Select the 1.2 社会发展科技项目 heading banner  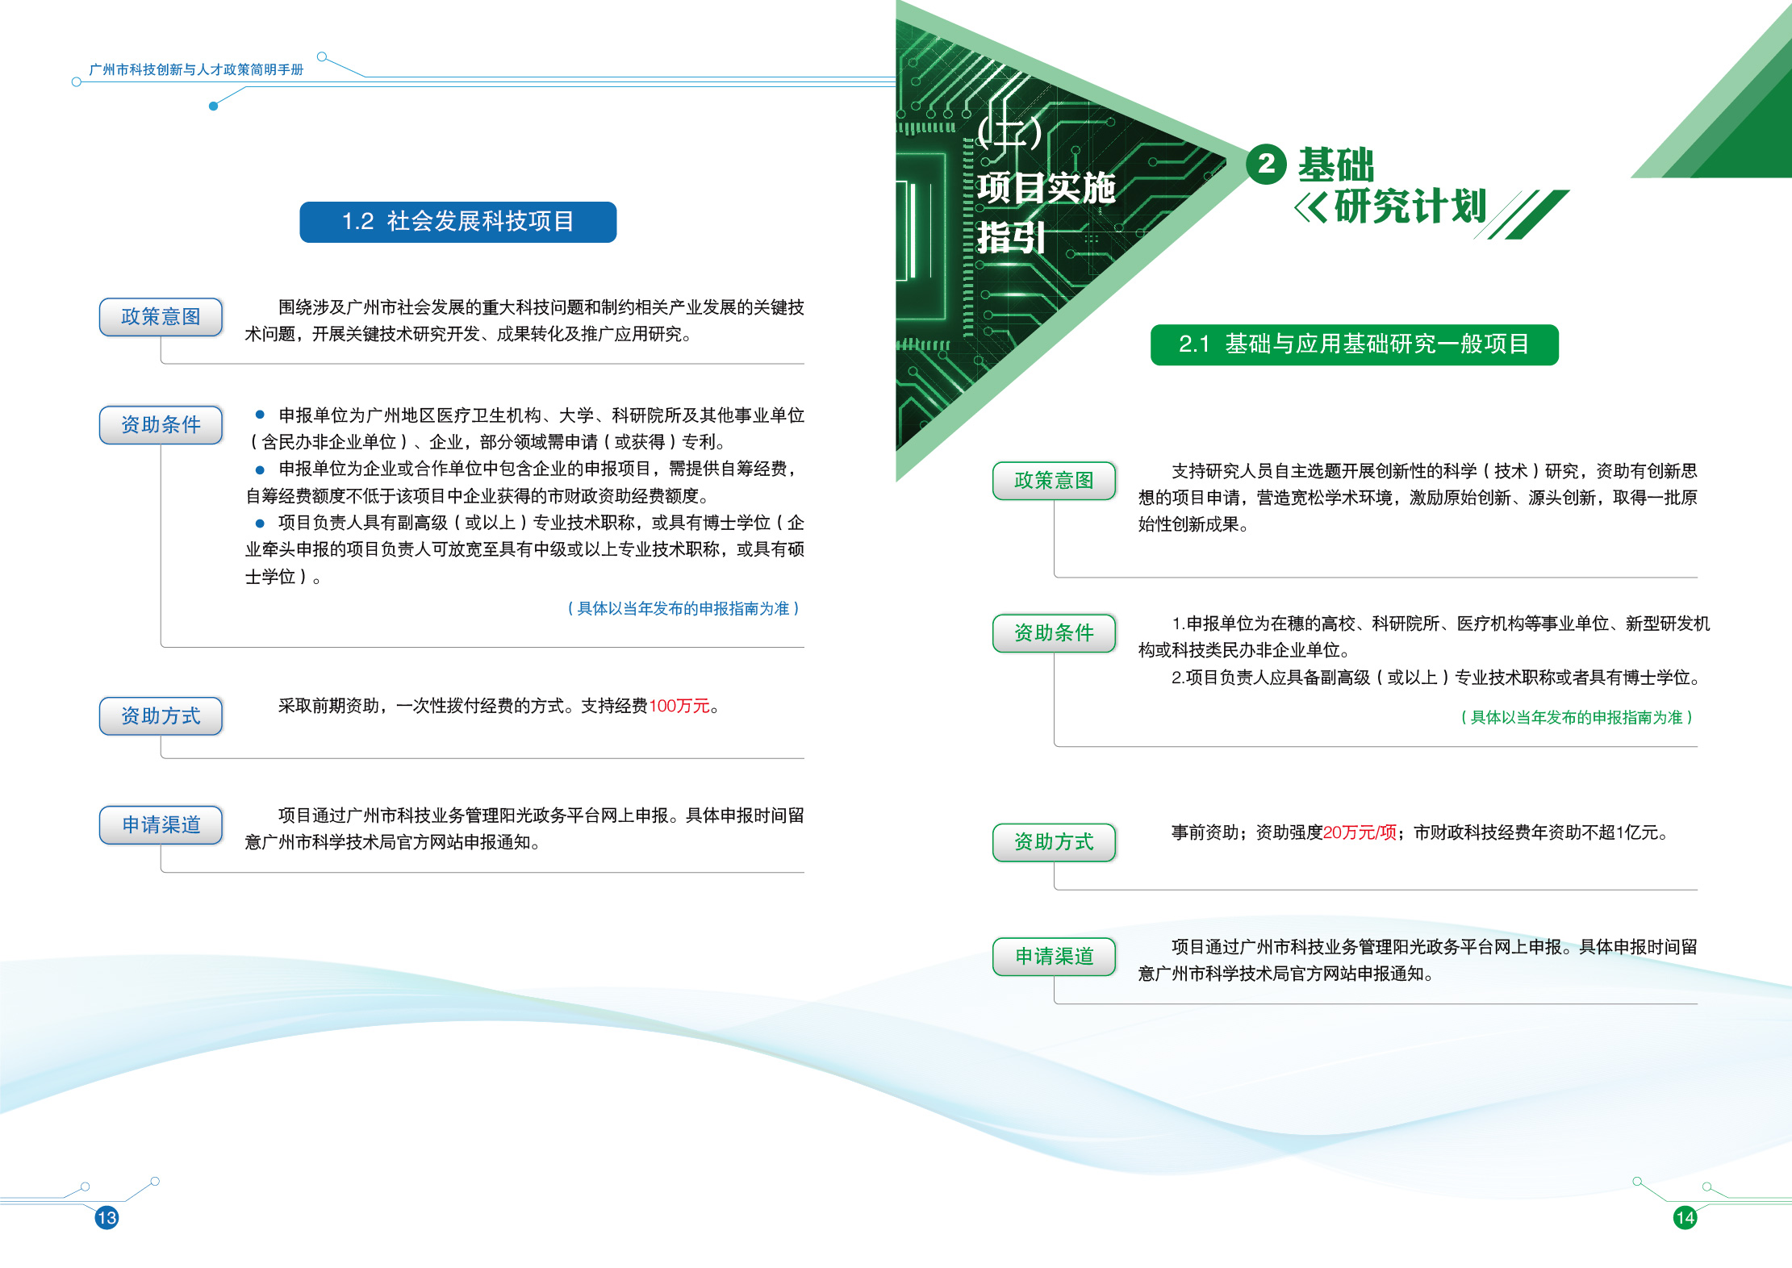click(457, 222)
